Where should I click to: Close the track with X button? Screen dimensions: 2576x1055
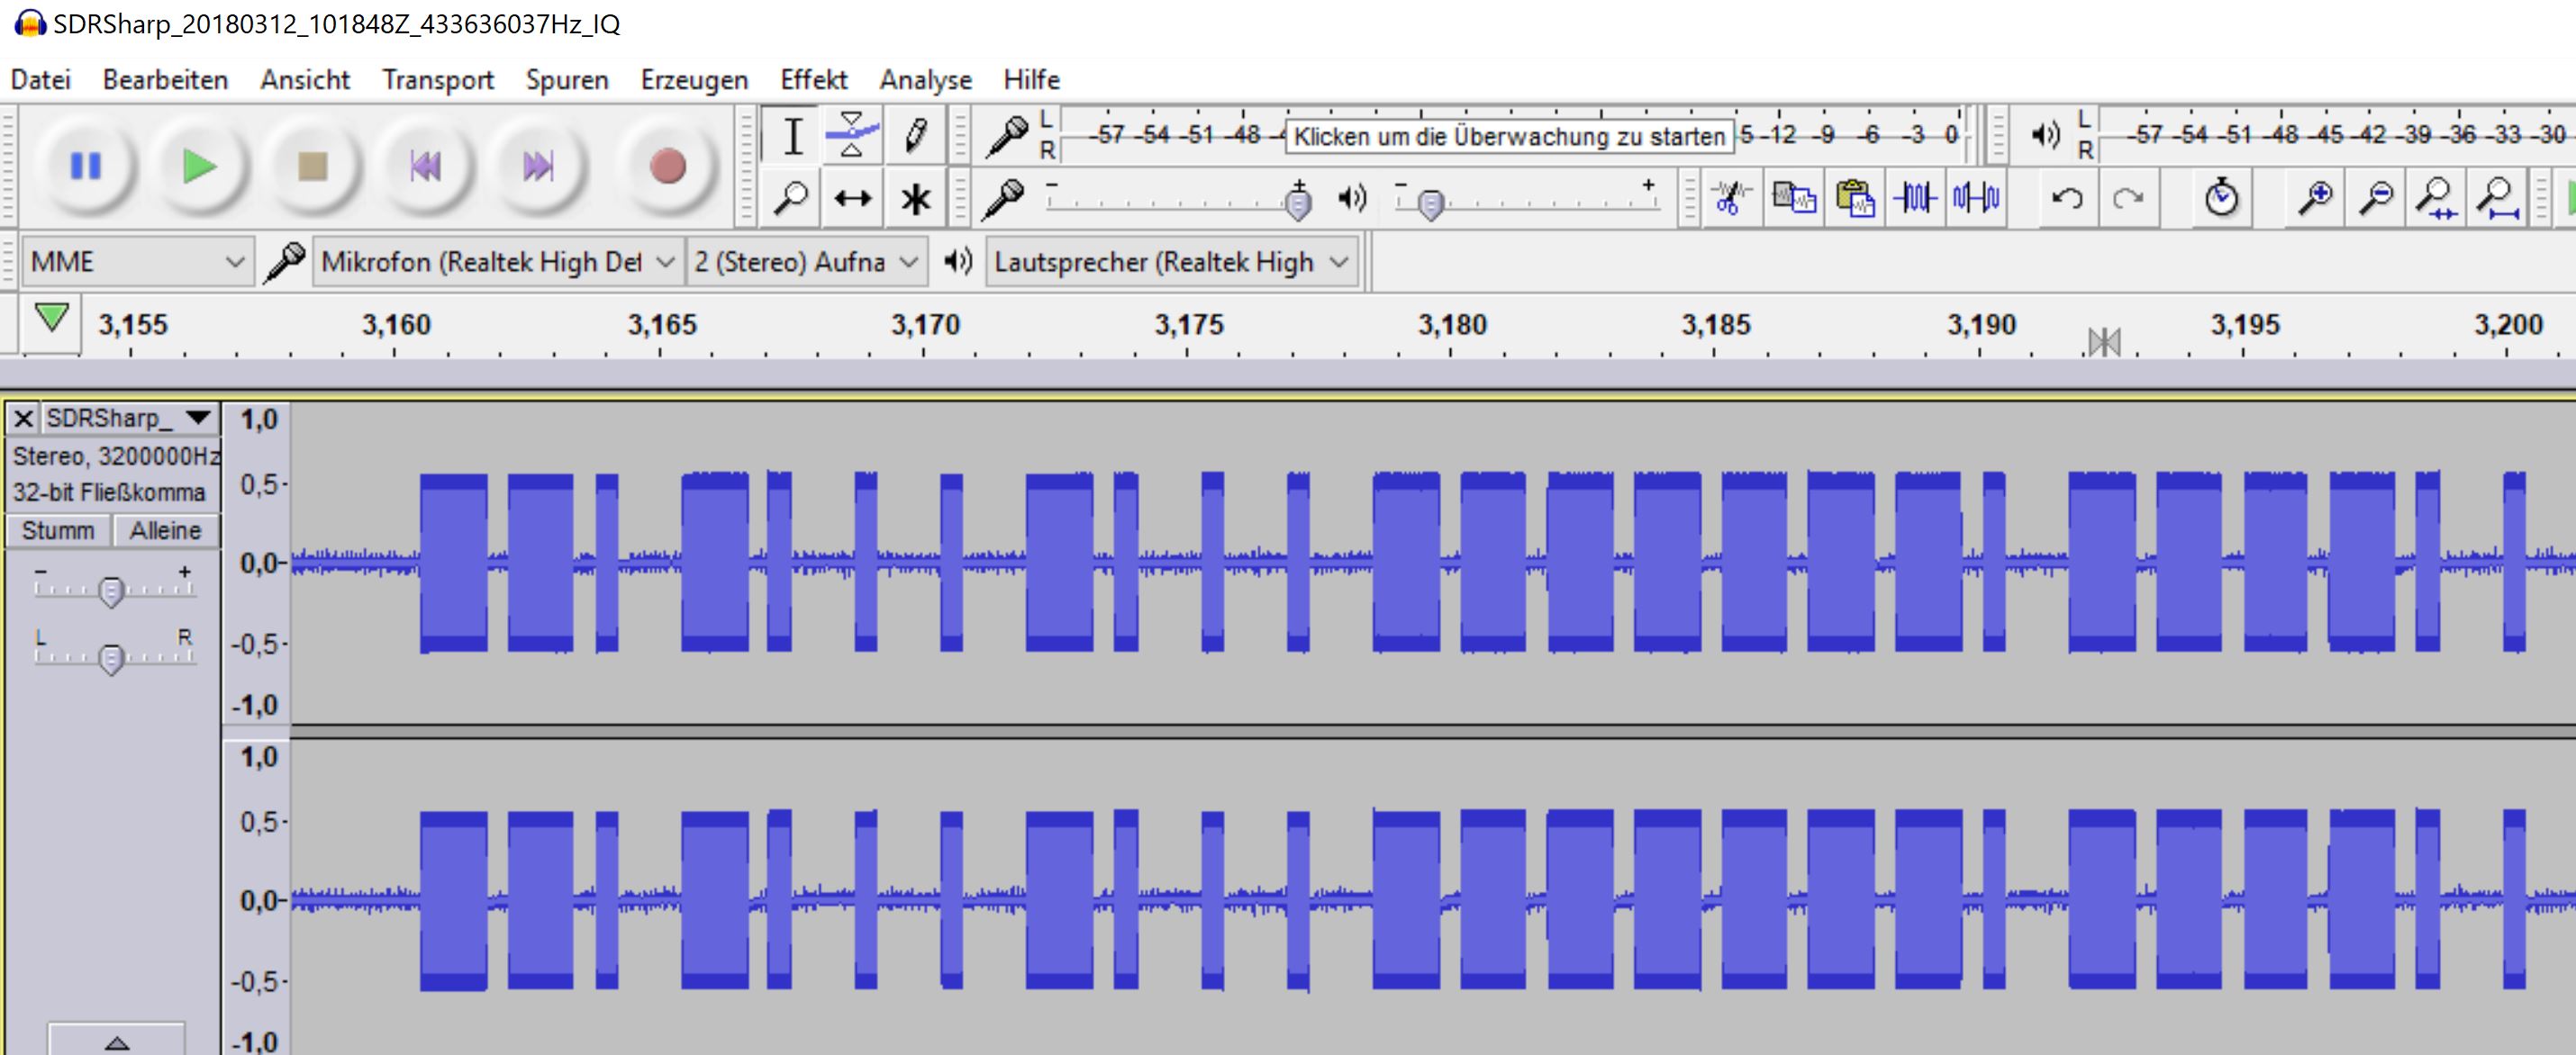(x=23, y=418)
